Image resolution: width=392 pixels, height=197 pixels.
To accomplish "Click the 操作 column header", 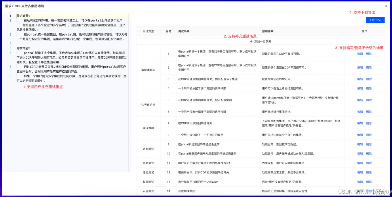I will [x=364, y=31].
